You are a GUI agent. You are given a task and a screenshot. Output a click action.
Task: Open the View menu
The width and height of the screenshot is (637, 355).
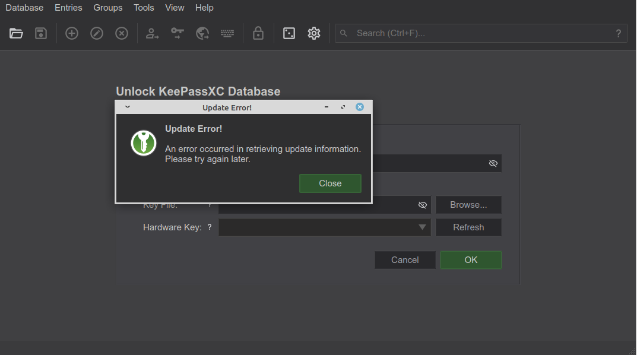pyautogui.click(x=175, y=8)
